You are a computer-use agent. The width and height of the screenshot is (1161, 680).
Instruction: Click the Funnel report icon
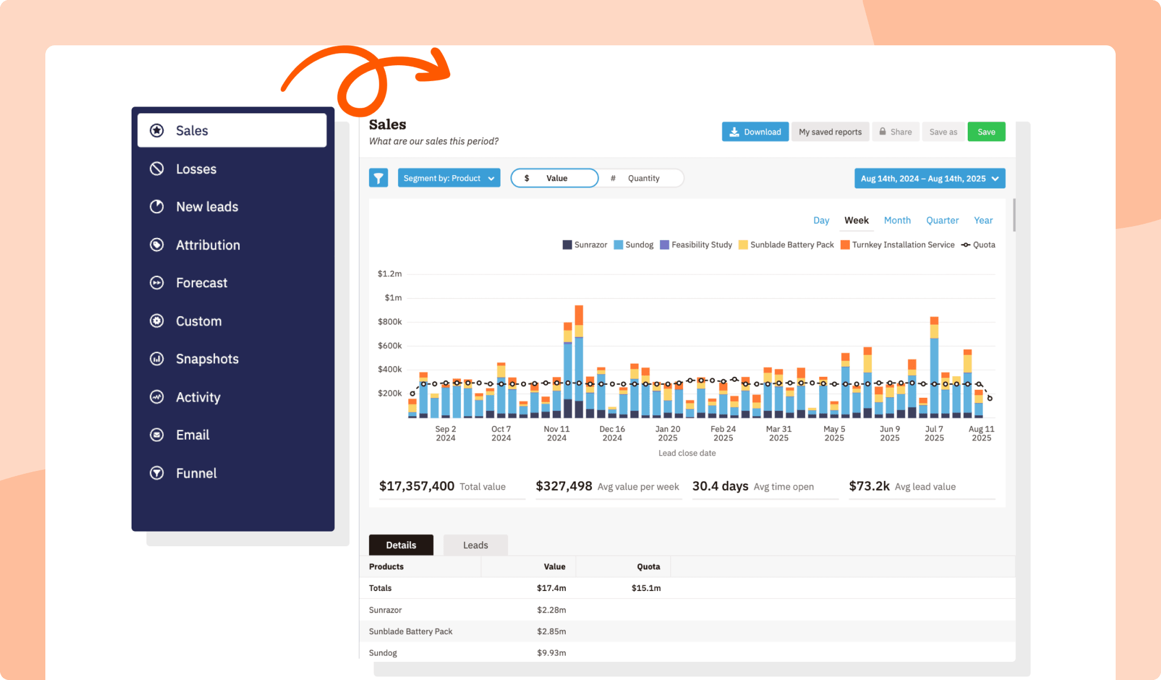click(x=157, y=473)
